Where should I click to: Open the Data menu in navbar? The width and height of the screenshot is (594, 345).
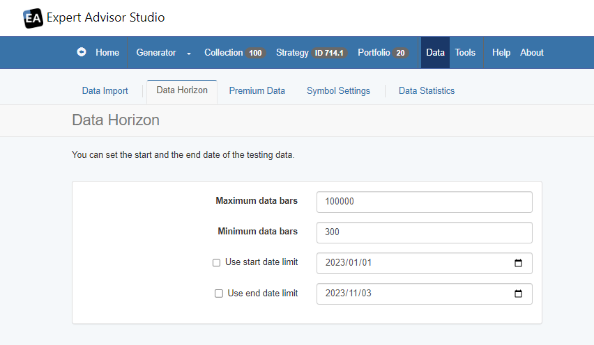[x=435, y=52]
